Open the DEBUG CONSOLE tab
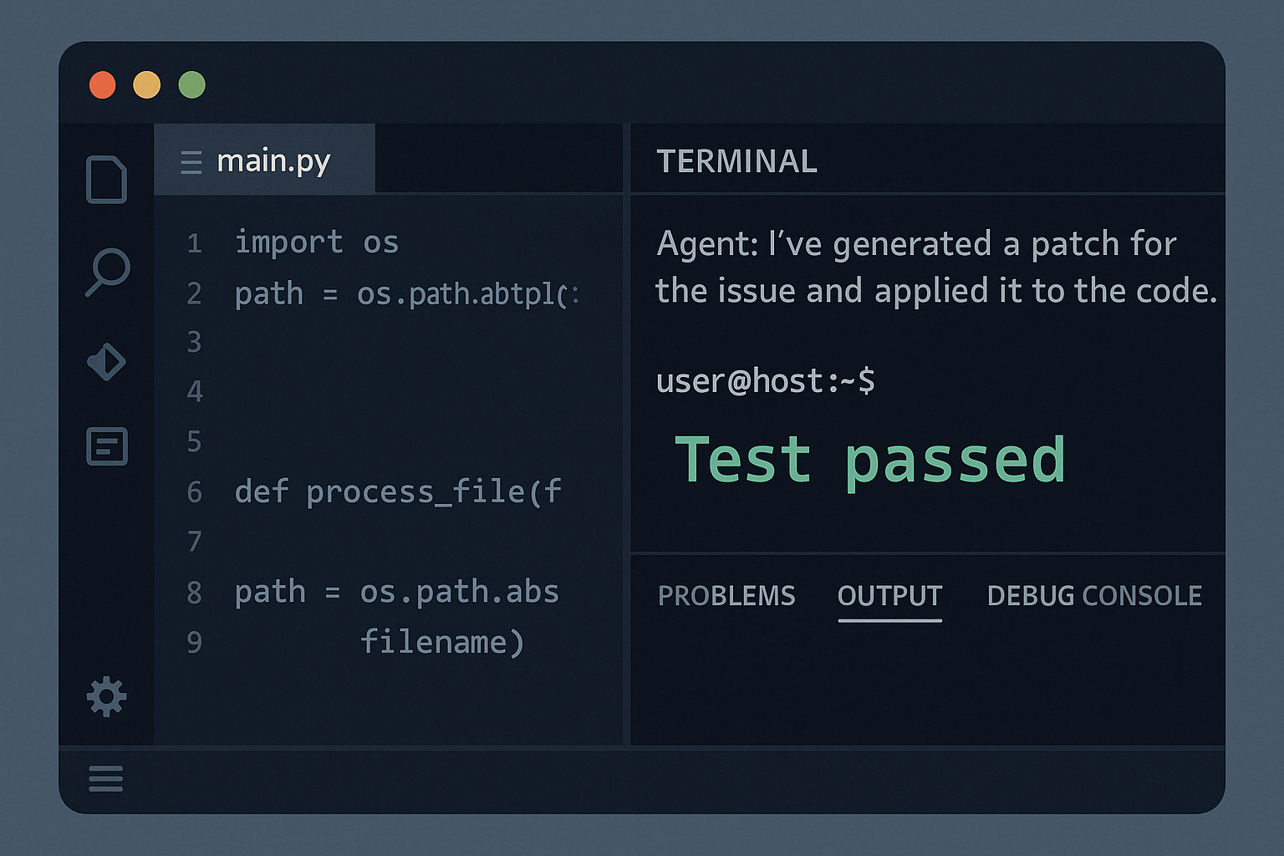Viewport: 1284px width, 856px height. pyautogui.click(x=1094, y=596)
